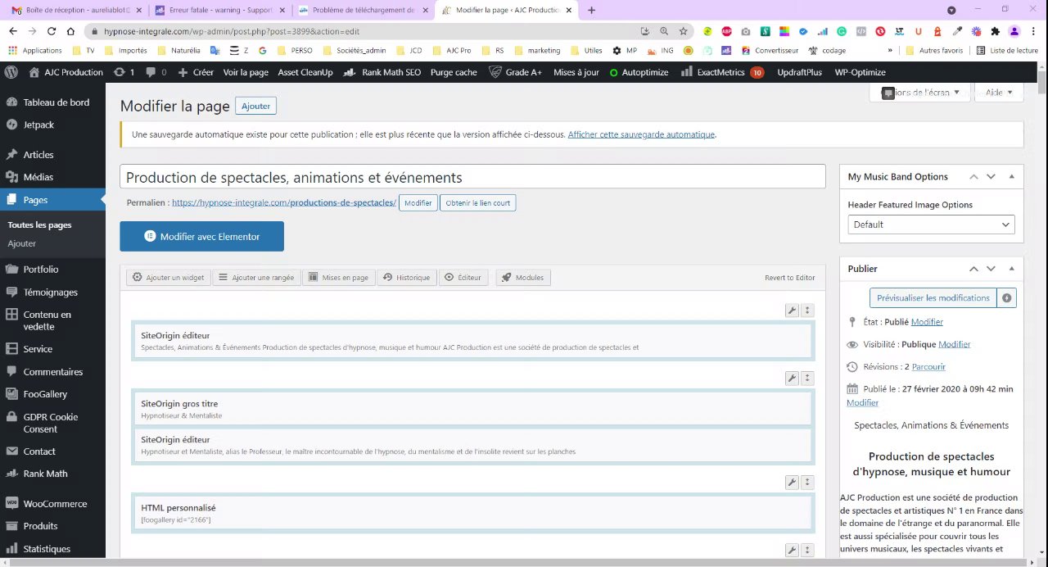
Task: Open row options dots above SiteOrigin gros titre
Action: click(807, 378)
